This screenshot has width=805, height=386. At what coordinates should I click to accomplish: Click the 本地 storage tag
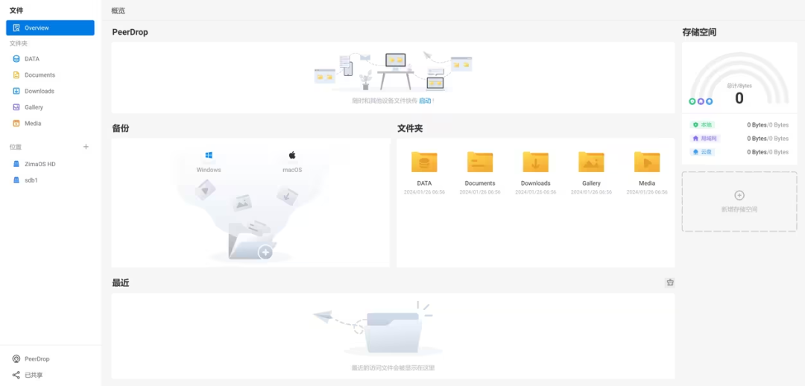tap(702, 124)
